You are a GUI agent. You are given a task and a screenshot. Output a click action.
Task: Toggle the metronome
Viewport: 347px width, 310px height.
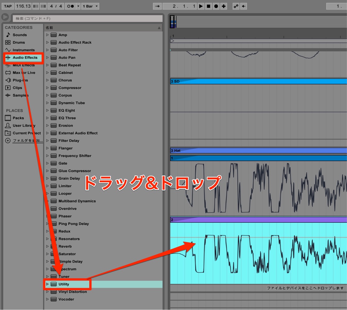click(71, 6)
